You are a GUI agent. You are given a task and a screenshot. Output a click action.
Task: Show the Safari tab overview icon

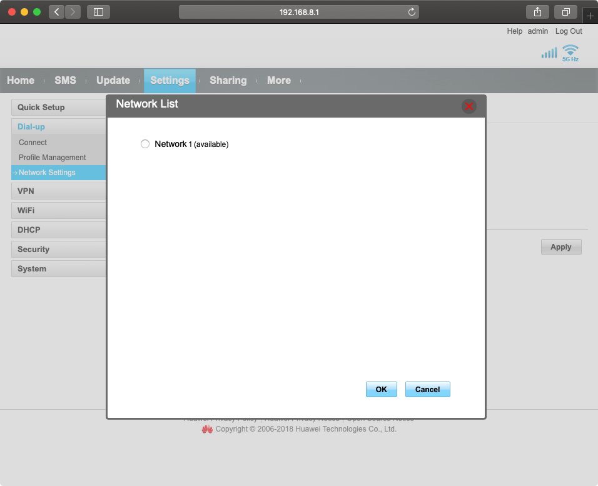coord(565,11)
